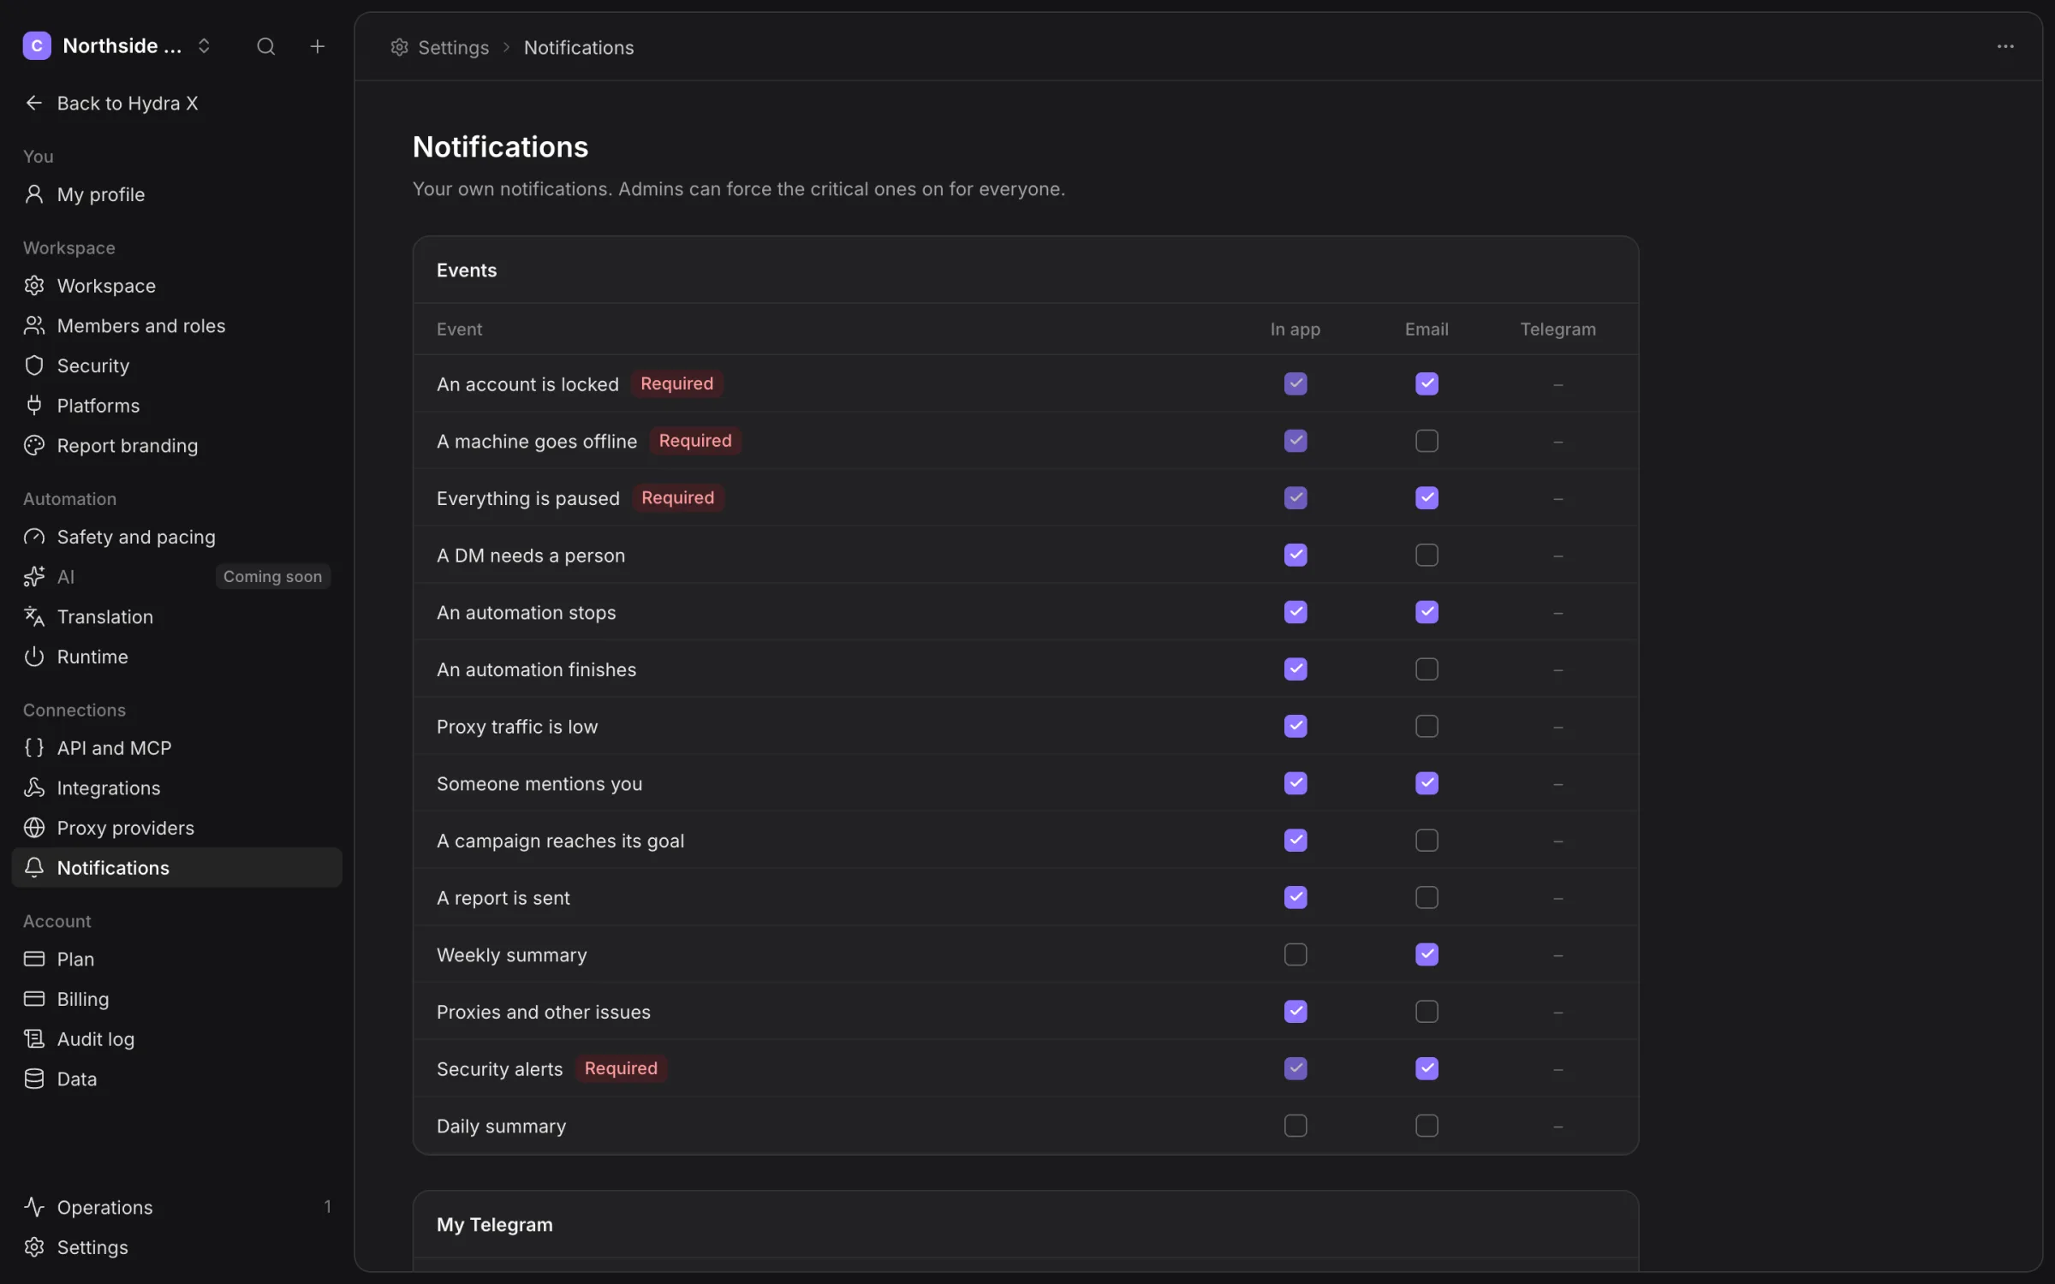
Task: Click the Audit log scroll icon
Action: point(34,1039)
